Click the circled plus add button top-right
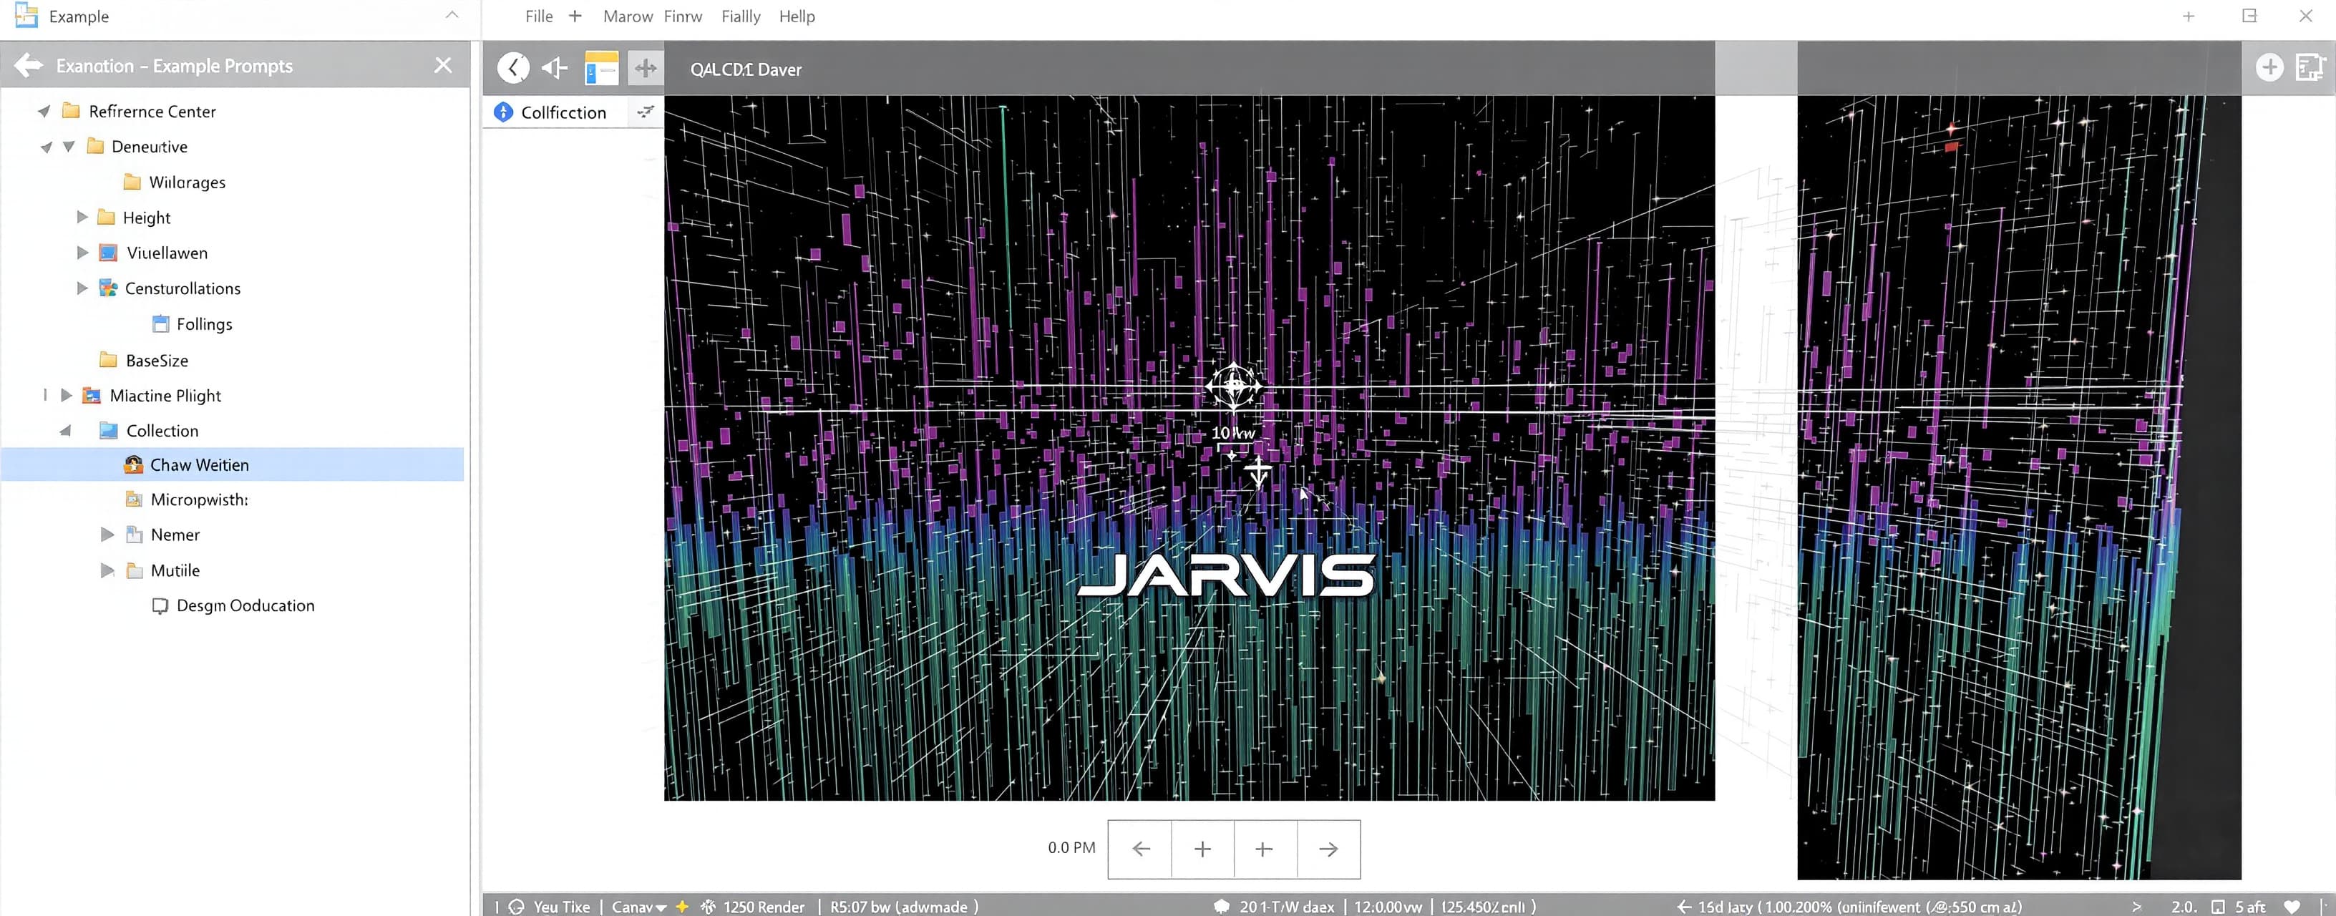The height and width of the screenshot is (916, 2336). 2269,67
